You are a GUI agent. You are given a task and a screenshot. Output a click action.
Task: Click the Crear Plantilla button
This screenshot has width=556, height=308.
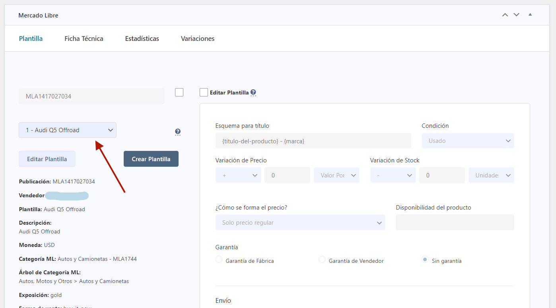click(x=151, y=159)
